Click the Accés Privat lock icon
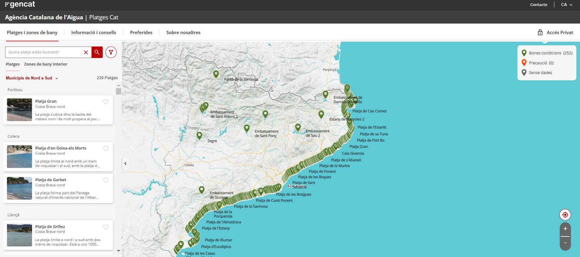 [x=540, y=32]
